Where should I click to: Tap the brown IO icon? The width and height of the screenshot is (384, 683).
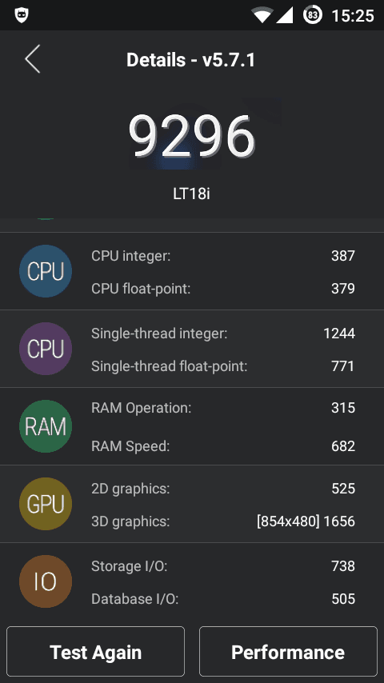(46, 581)
